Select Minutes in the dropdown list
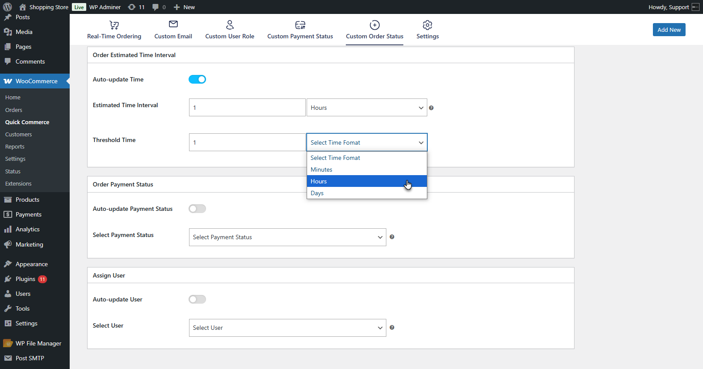 [321, 170]
